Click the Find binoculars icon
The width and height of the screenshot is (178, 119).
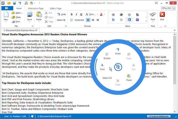tap(153, 14)
